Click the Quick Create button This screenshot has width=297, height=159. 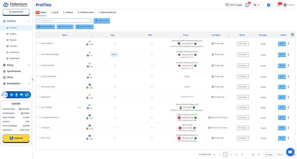(x=65, y=27)
